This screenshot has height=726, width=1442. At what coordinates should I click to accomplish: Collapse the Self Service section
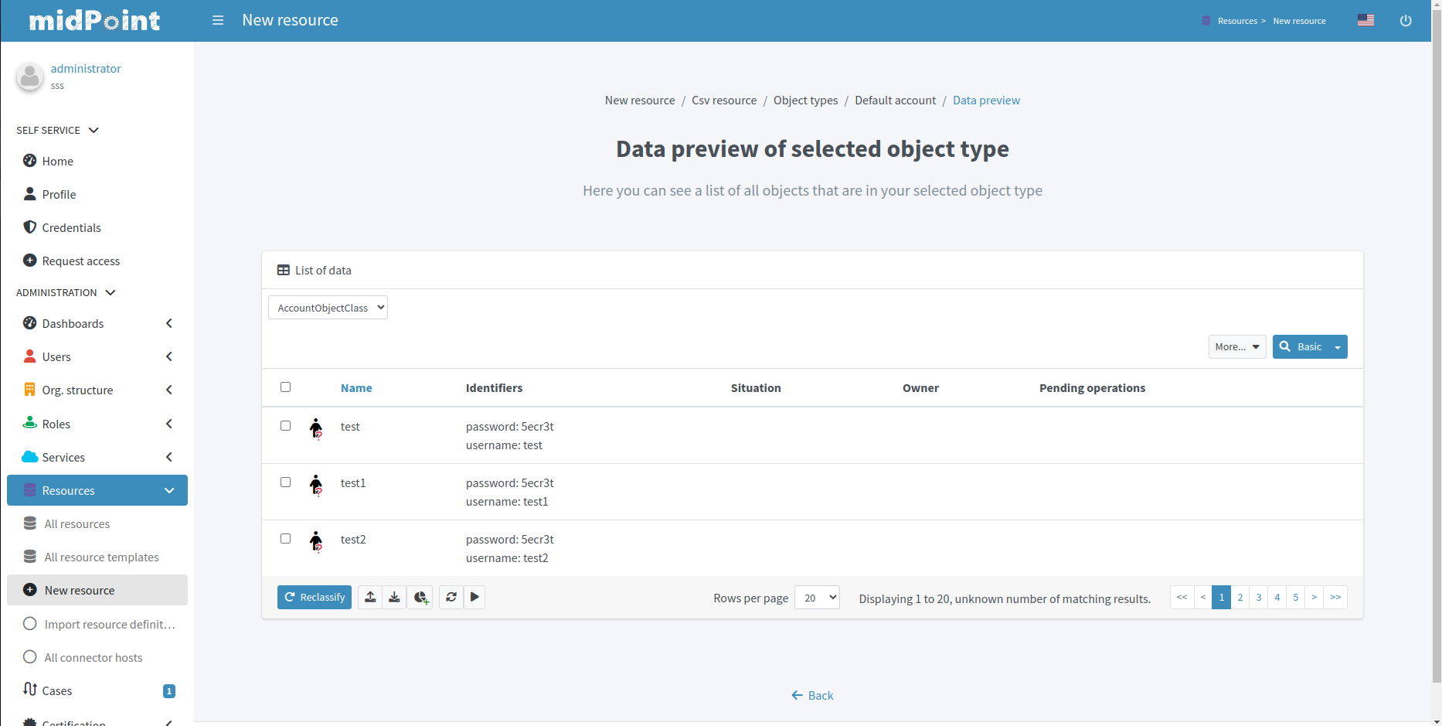(94, 130)
